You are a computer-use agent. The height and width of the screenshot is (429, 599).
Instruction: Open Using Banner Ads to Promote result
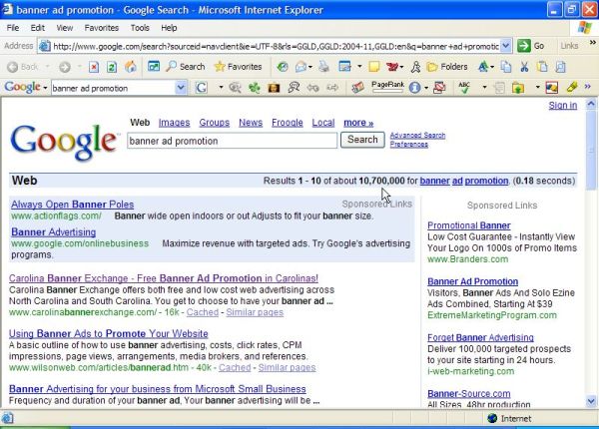tap(109, 333)
